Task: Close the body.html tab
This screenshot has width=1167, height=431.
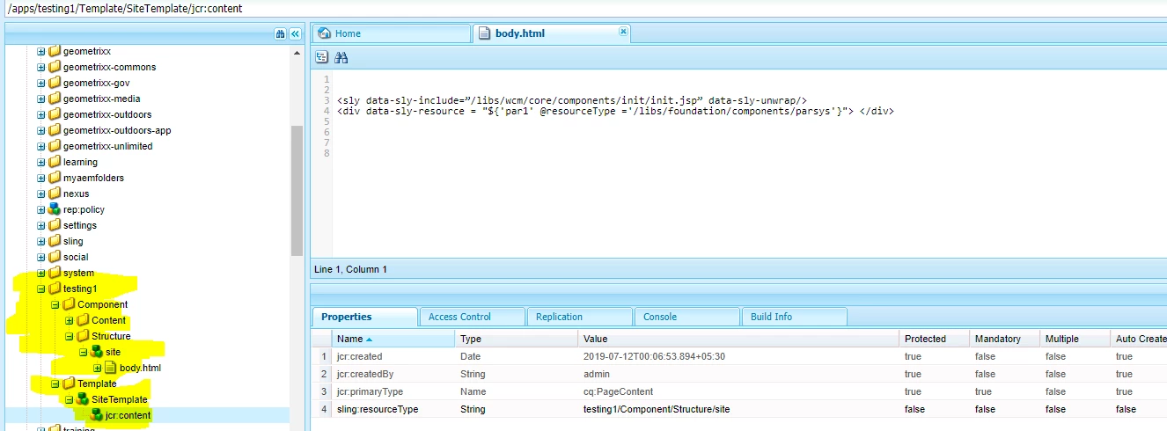Action: click(623, 31)
